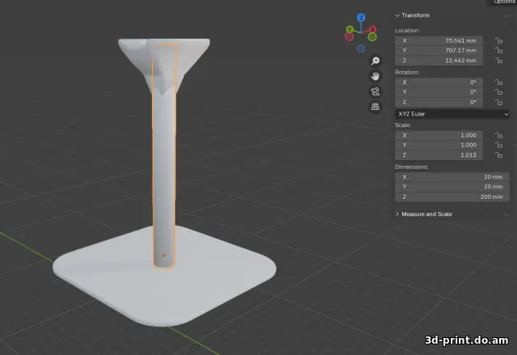Viewport: 517px width, 355px height.
Task: Switch perspective/orthographic with the grid icon
Action: [375, 107]
